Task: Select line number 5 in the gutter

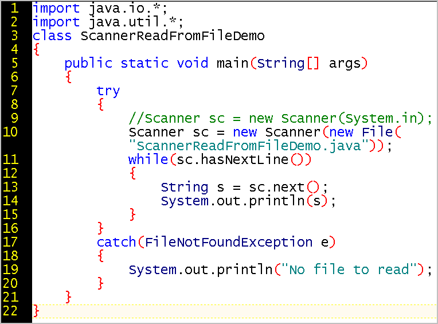Action: coord(14,63)
